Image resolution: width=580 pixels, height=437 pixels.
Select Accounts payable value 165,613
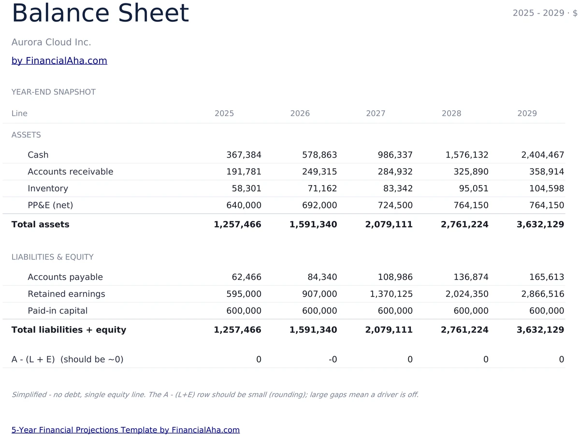tap(547, 277)
